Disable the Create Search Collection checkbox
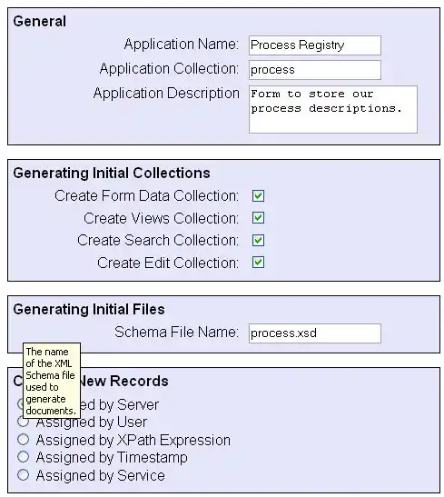The width and height of the screenshot is (444, 497). [258, 240]
